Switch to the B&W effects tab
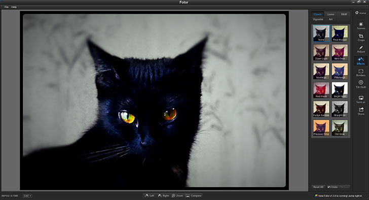The image size is (369, 200). pos(344,14)
